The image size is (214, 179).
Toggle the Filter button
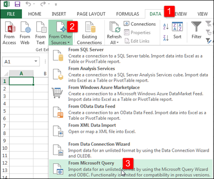[196, 30]
